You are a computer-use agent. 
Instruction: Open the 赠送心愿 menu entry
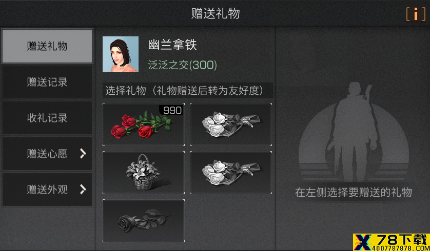(47, 154)
